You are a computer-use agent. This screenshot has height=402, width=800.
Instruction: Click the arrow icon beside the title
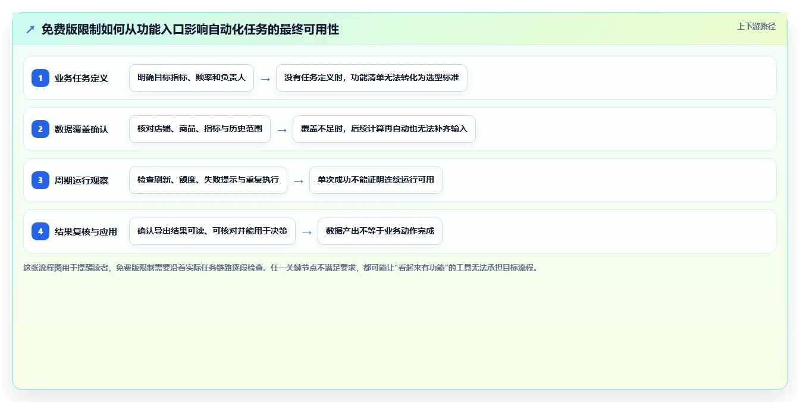pos(30,29)
